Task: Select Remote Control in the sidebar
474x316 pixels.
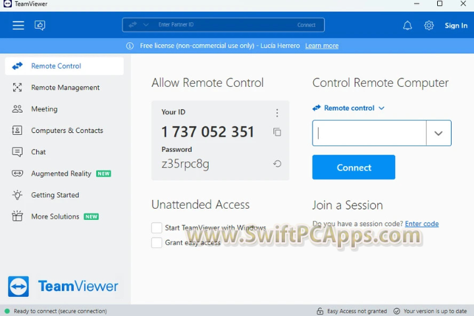Action: tap(65, 66)
